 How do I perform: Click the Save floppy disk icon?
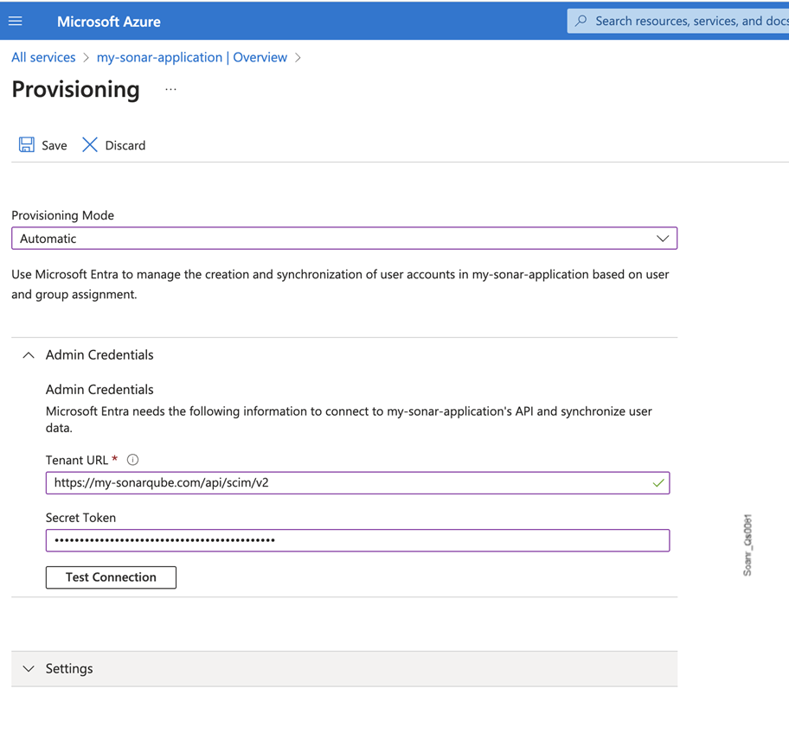[25, 144]
